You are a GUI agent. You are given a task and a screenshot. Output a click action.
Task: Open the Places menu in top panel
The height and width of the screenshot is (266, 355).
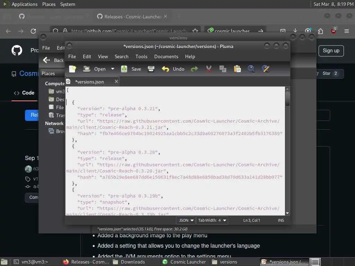click(49, 4)
